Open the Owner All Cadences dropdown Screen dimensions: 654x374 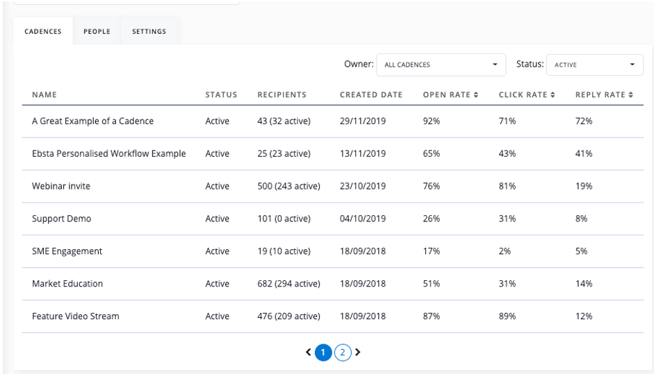click(441, 65)
